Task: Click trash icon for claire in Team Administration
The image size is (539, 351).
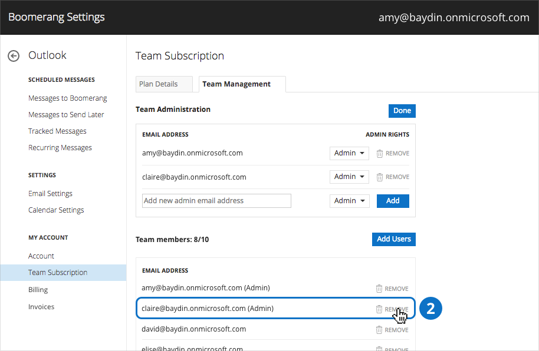Action: click(x=380, y=177)
